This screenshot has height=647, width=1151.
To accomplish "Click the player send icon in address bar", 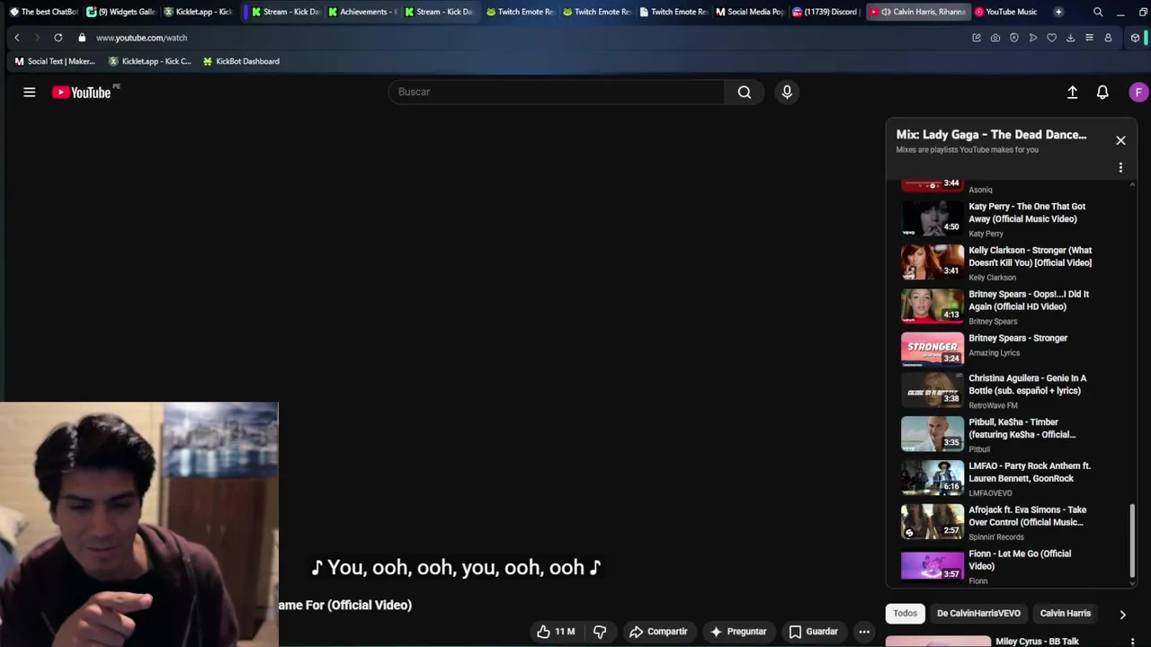I will (1033, 38).
